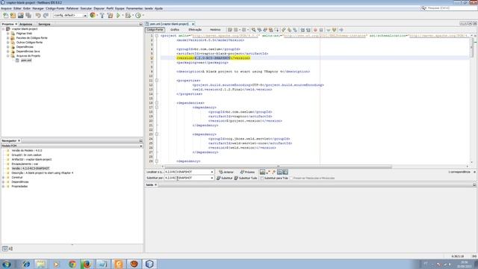
Task: Open the 'Localizar' search history dropdown
Action: pyautogui.click(x=212, y=172)
